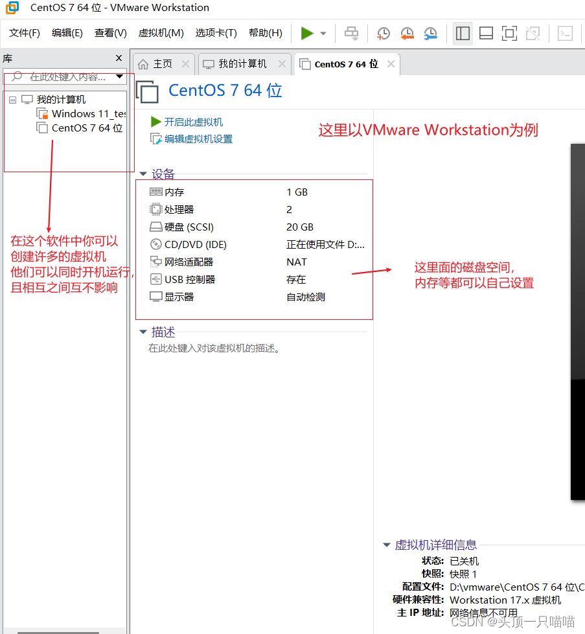This screenshot has height=634, width=585.
Task: Open the 编辑(E) menu
Action: click(67, 33)
